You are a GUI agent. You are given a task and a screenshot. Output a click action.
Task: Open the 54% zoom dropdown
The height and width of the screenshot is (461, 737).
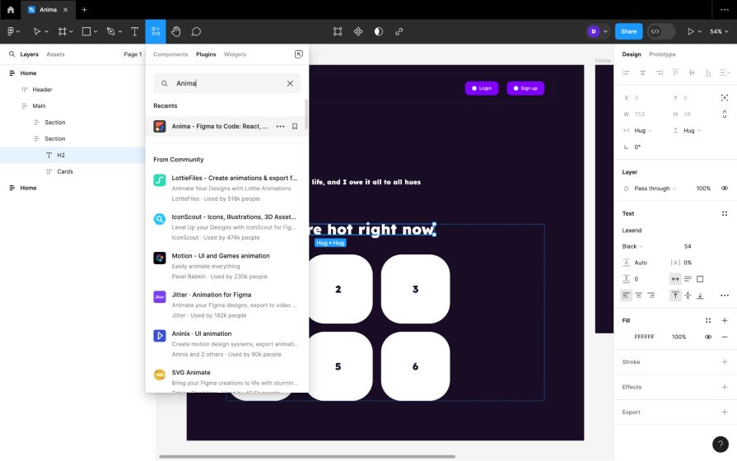click(x=719, y=31)
